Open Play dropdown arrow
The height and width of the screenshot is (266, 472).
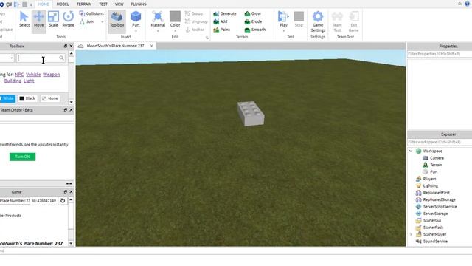click(x=283, y=31)
